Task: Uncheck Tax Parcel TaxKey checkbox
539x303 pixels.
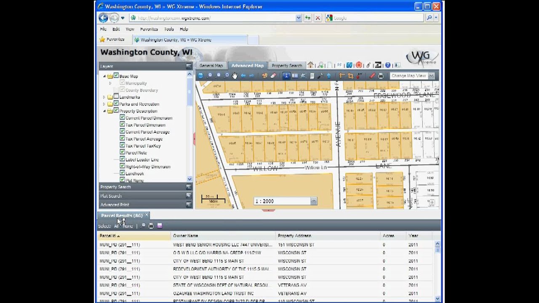Action: tap(122, 146)
